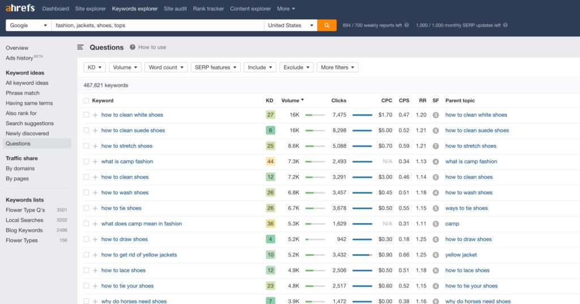This screenshot has height=304, width=580.
Task: Open Site explorer in top navigation
Action: tap(90, 8)
